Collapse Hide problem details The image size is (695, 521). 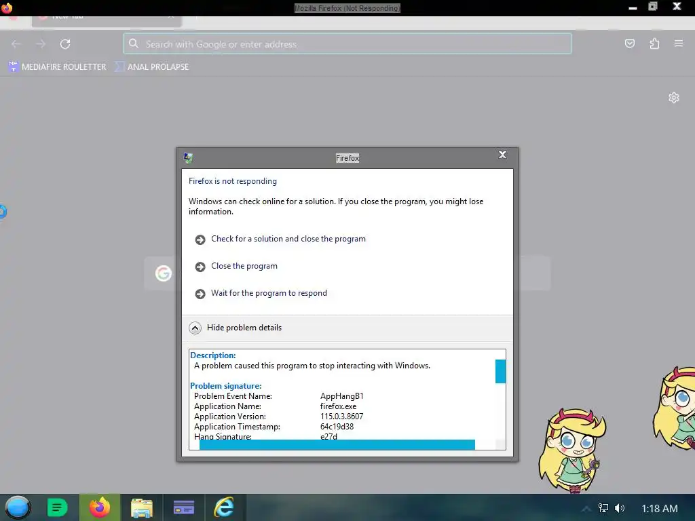(x=236, y=328)
